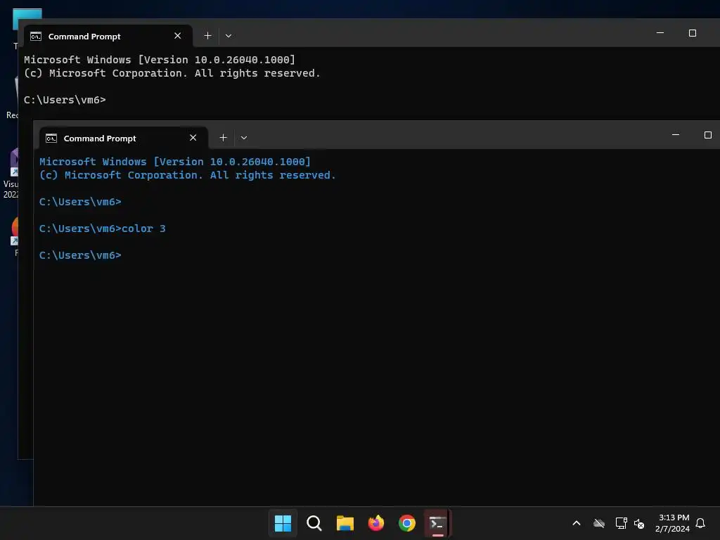This screenshot has height=540, width=720.
Task: Click the Terminal icon in the taskbar
Action: coord(437,523)
